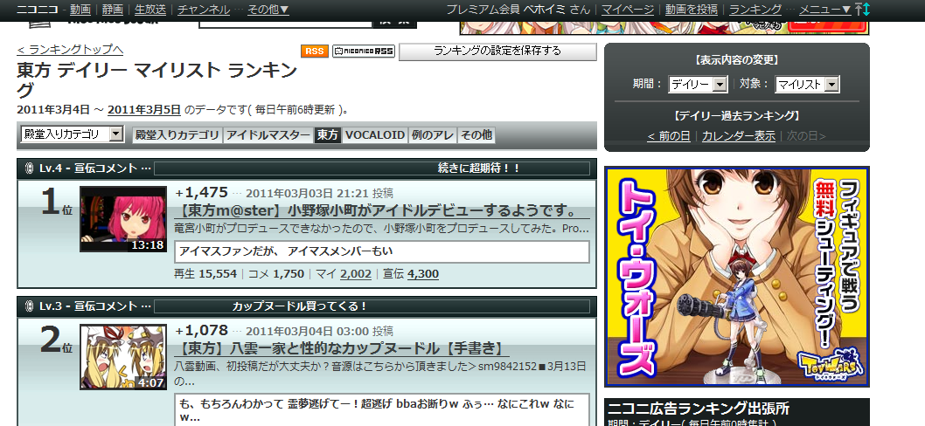Image resolution: width=925 pixels, height=426 pixels.
Task: Open the 期間 デイリー dropdown
Action: (x=699, y=85)
